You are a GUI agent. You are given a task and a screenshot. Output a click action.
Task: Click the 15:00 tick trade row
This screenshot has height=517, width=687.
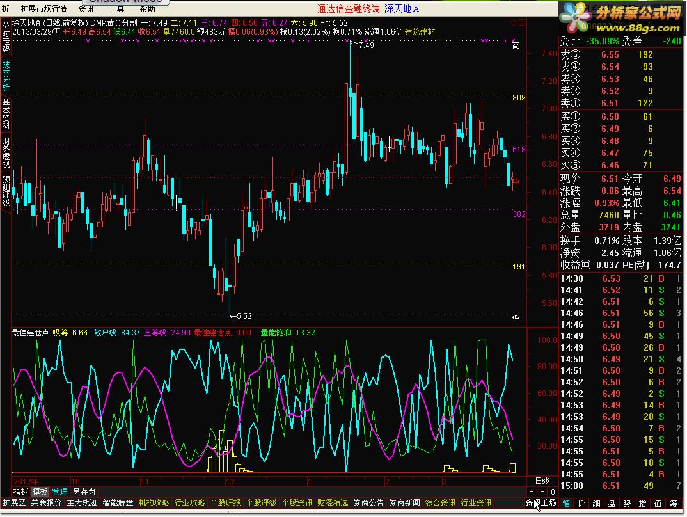click(620, 486)
